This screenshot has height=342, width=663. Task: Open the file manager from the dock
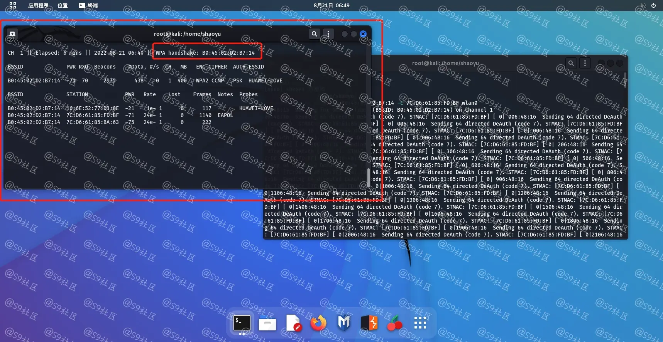coord(267,323)
